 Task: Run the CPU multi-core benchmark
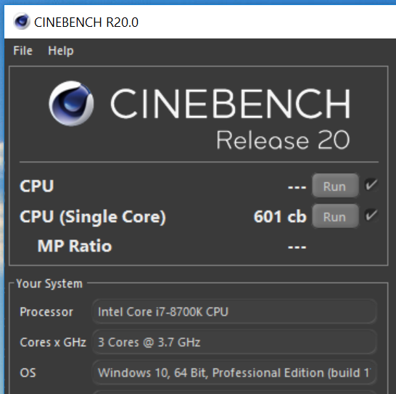click(x=335, y=186)
